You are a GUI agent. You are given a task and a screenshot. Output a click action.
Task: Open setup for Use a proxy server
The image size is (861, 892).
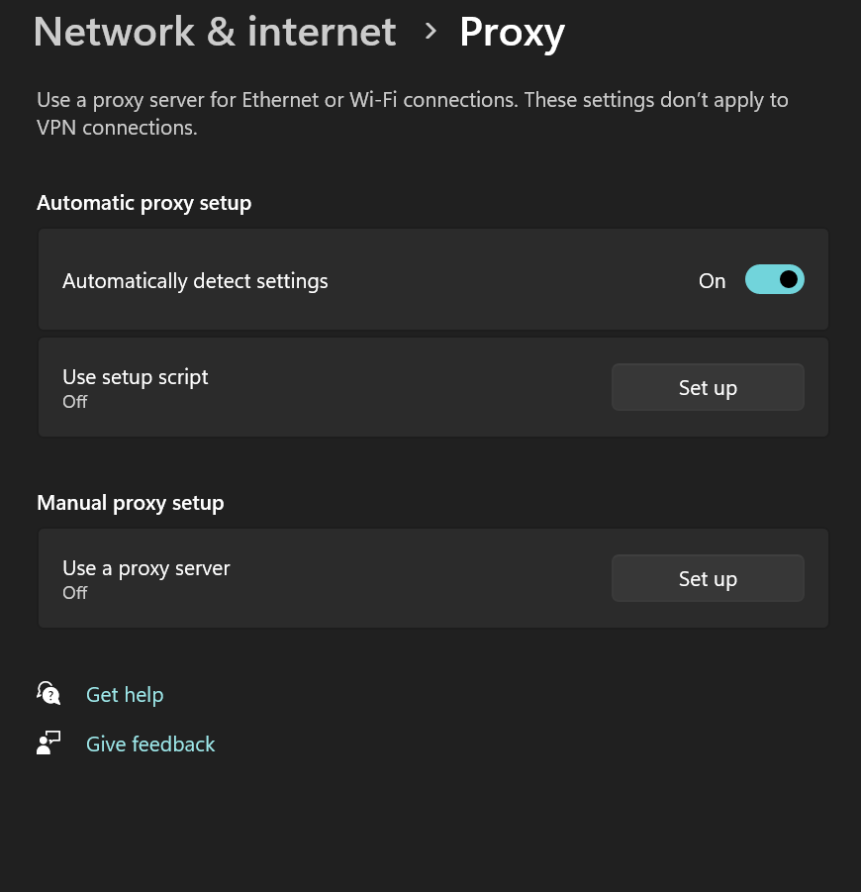(708, 578)
